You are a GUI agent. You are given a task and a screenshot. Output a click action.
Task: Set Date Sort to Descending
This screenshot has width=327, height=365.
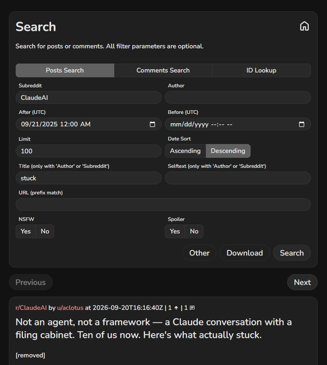pos(228,151)
